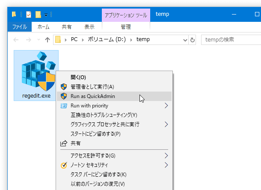This screenshot has width=261, height=190.
Task: Switch to the 共有 ribbon tab
Action: 67,27
